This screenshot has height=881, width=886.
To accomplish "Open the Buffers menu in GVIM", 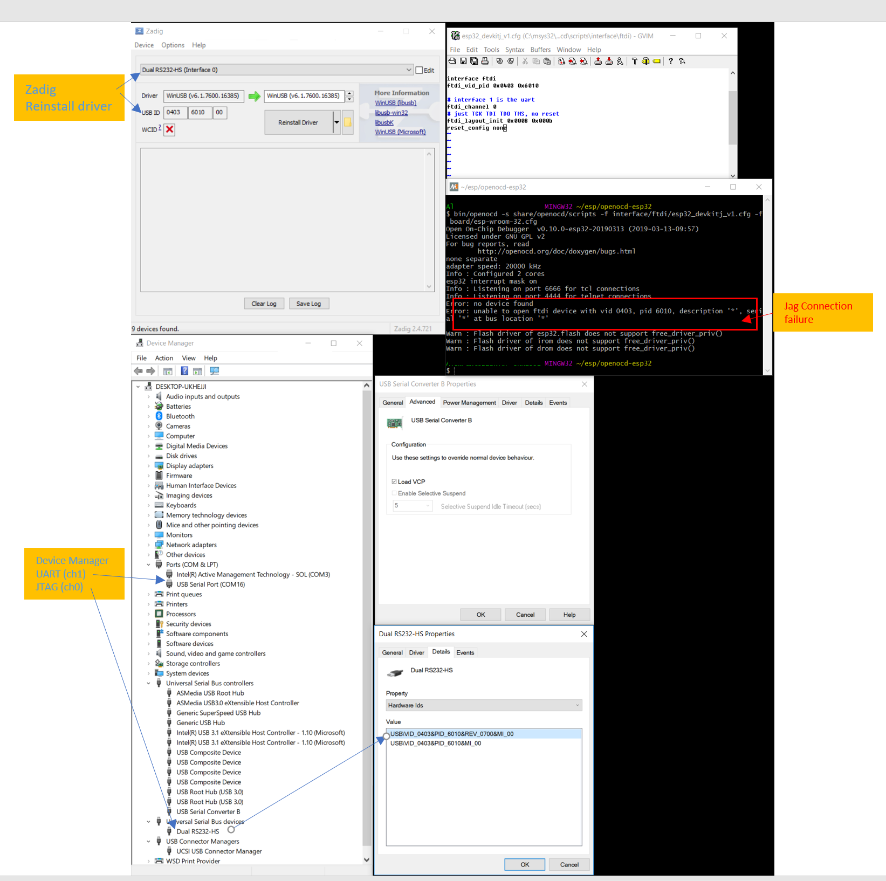I will (540, 50).
